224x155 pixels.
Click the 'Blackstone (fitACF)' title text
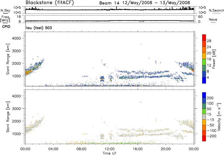pos(50,3)
